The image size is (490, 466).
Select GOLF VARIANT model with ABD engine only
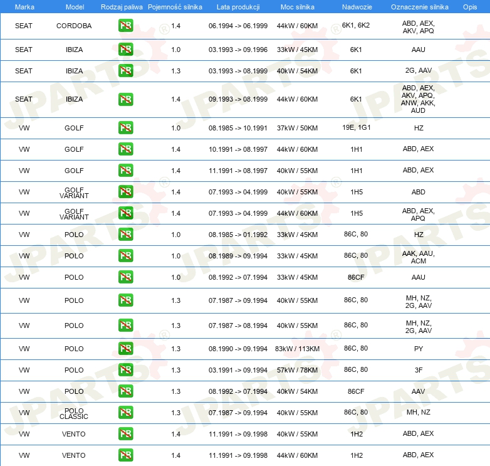(x=74, y=193)
